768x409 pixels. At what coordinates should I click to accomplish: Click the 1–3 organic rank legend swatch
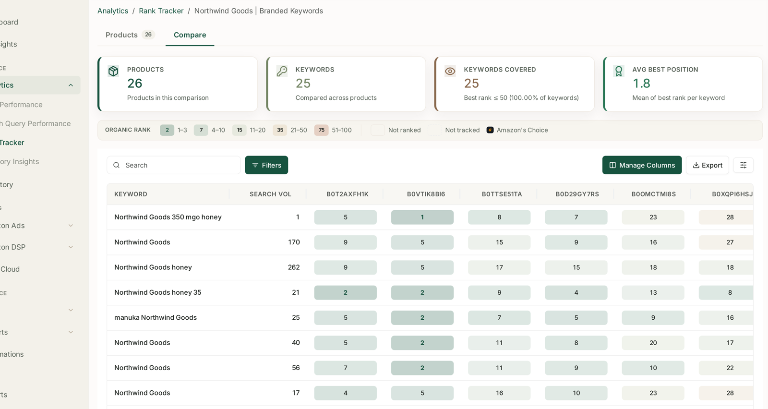167,130
